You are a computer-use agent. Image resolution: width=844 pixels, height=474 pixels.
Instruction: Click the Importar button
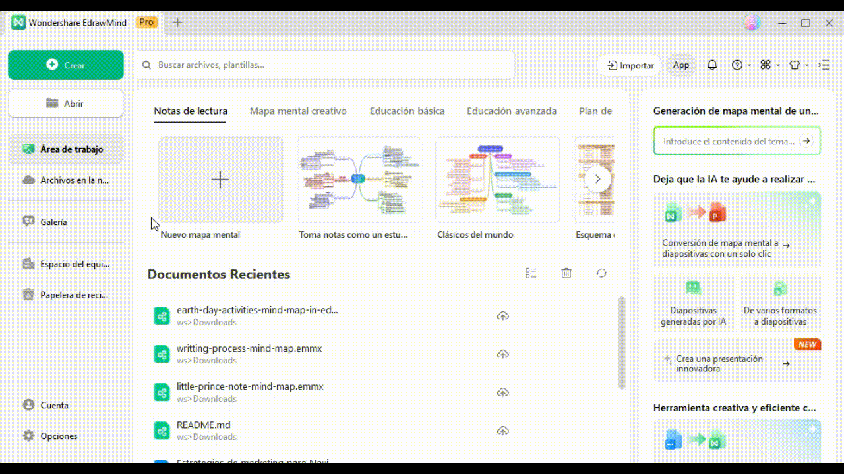point(630,65)
